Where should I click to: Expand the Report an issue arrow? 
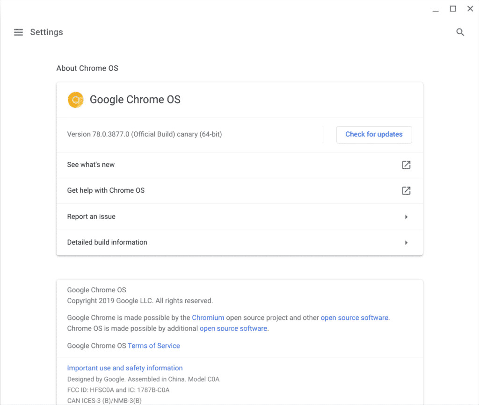click(x=406, y=217)
